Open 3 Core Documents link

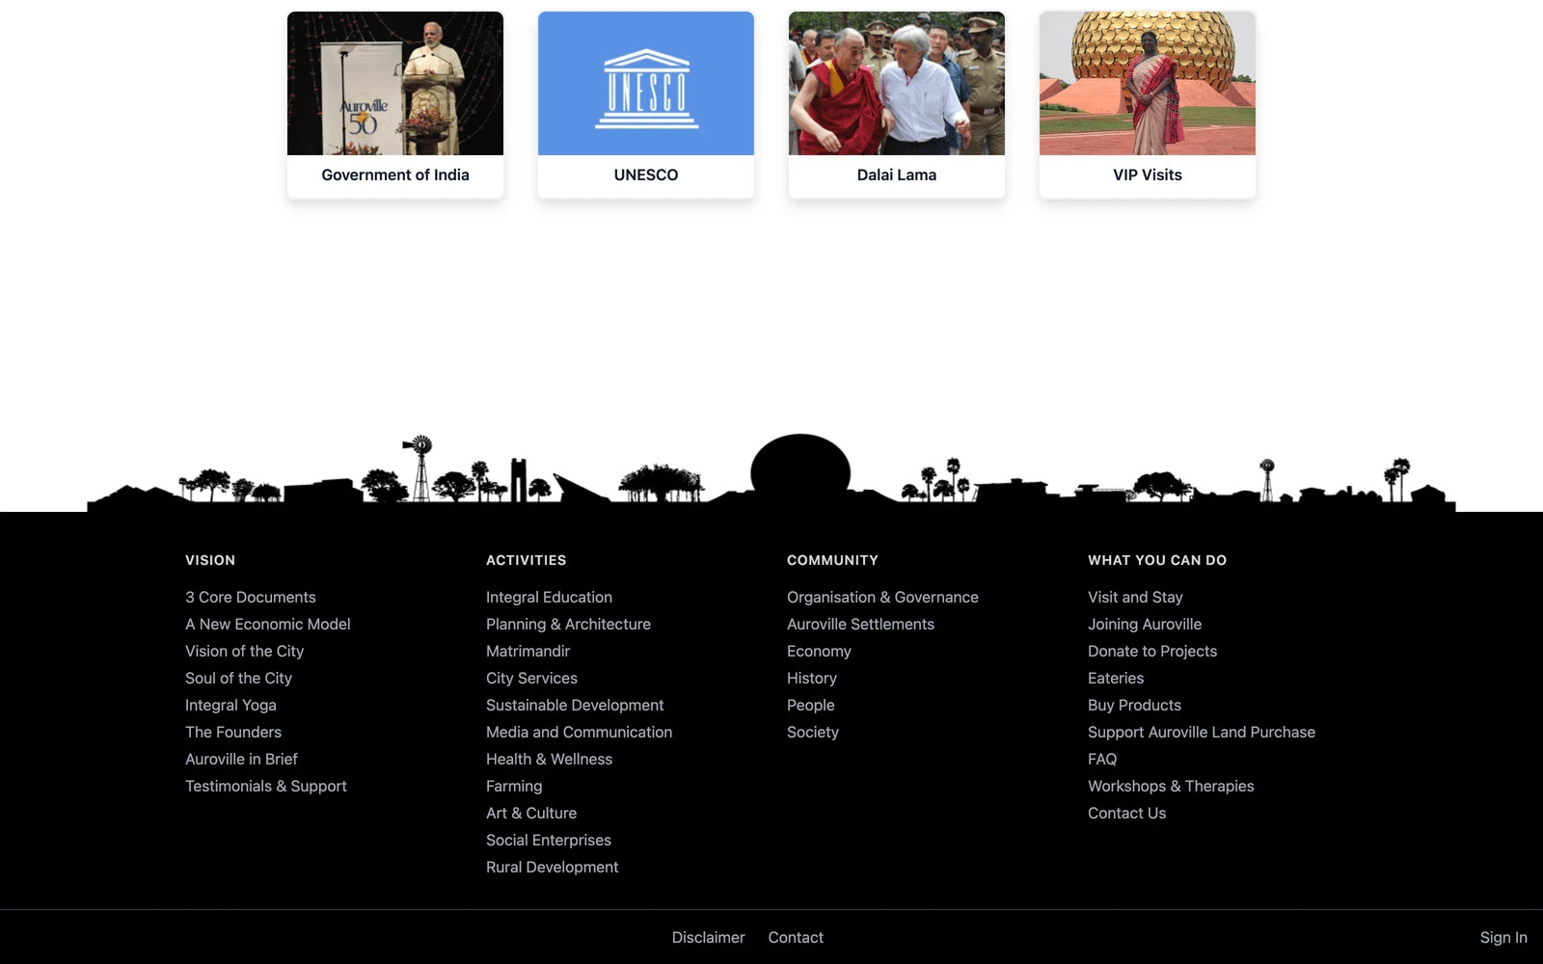click(x=251, y=597)
